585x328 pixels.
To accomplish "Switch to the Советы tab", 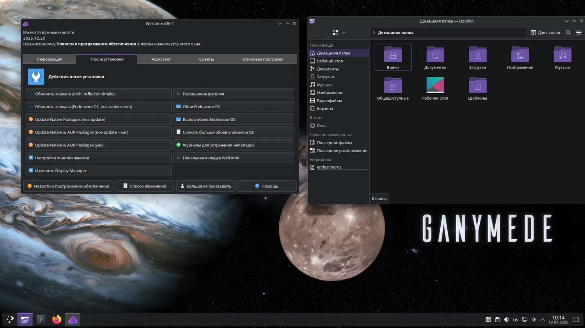I will pos(206,59).
